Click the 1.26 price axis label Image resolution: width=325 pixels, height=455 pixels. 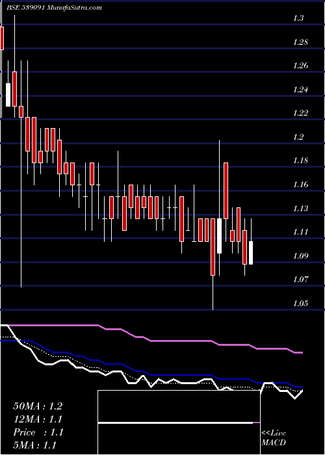[x=300, y=66]
